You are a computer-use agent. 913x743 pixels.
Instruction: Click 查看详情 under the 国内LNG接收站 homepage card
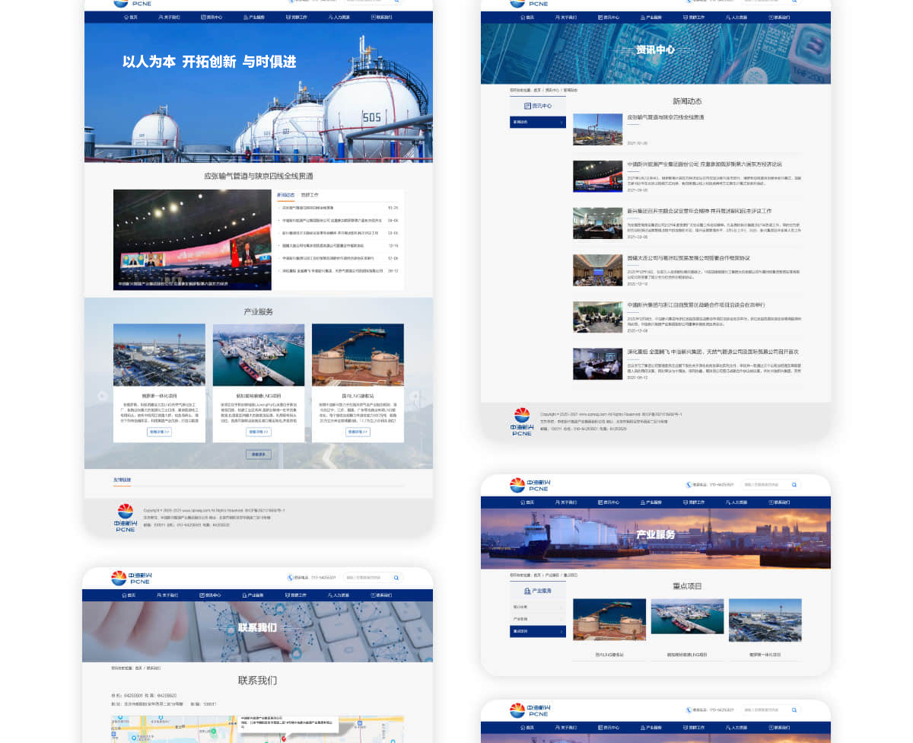(358, 432)
